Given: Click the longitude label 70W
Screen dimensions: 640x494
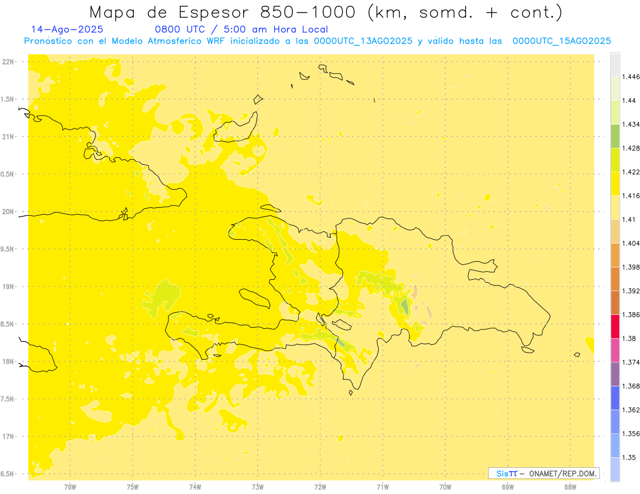Looking at the screenshot, I should (445, 487).
